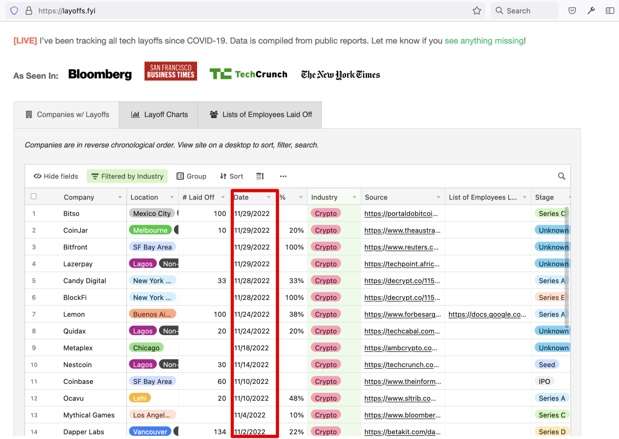Click the Vancouver location tag
The image size is (619, 439).
point(150,432)
